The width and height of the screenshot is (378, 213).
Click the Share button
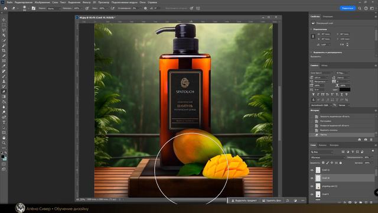tap(347, 8)
